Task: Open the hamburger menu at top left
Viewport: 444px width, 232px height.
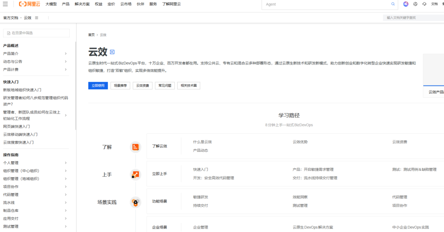Action: pos(5,4)
